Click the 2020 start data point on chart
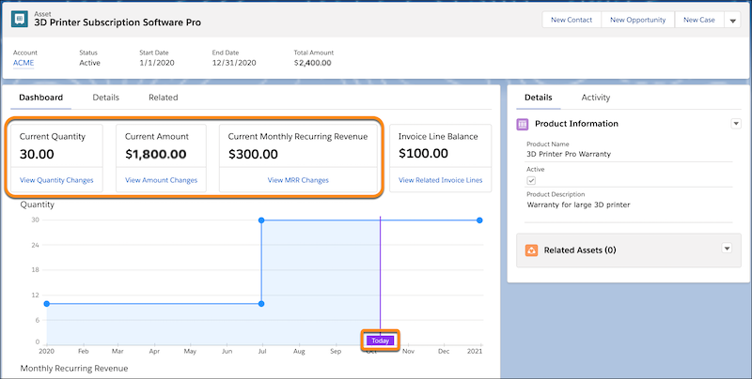 [x=46, y=304]
